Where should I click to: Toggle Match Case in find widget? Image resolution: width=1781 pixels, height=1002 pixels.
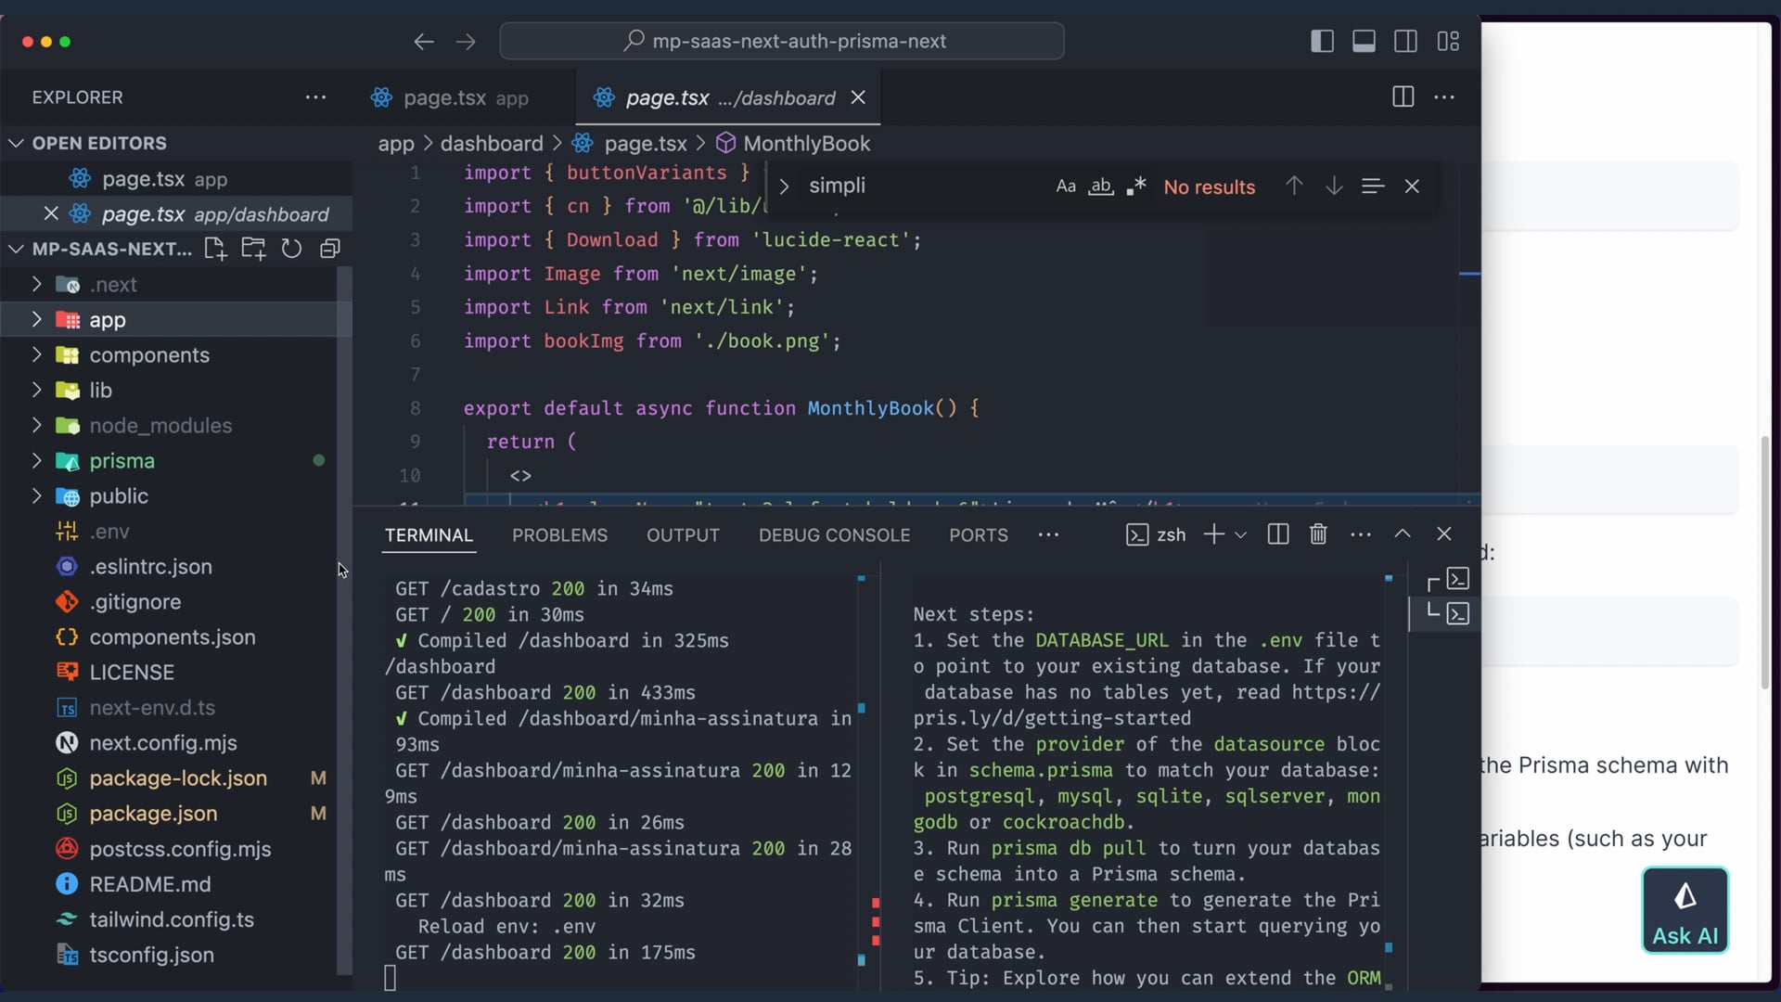click(1066, 186)
